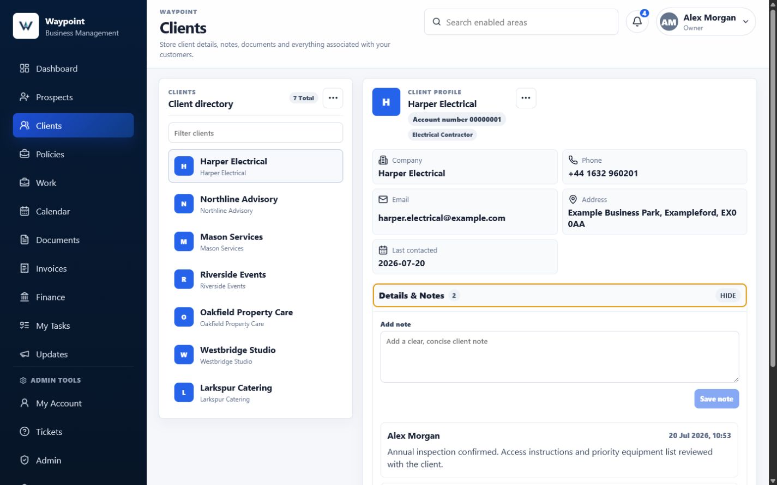Click the Larkspur Catering L avatar
777x485 pixels.
pos(184,392)
